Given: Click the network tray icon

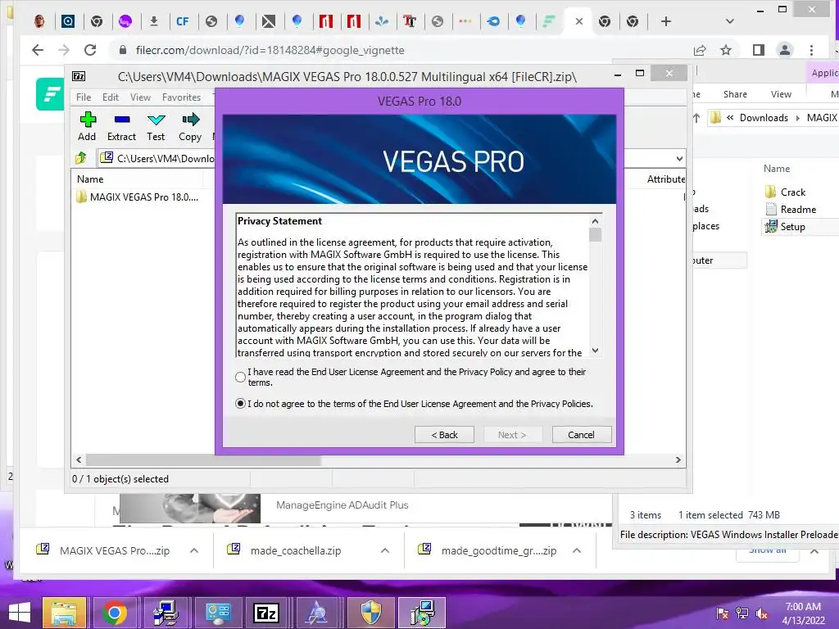Looking at the screenshot, I should (741, 613).
